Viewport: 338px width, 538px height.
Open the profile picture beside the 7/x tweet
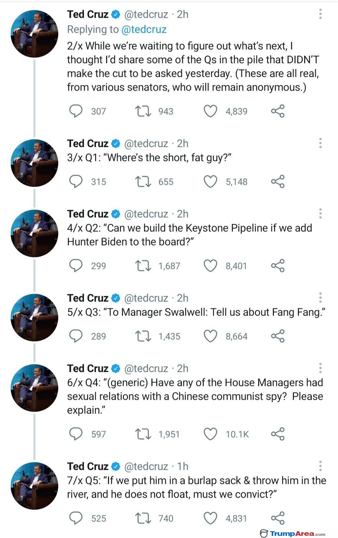click(34, 486)
